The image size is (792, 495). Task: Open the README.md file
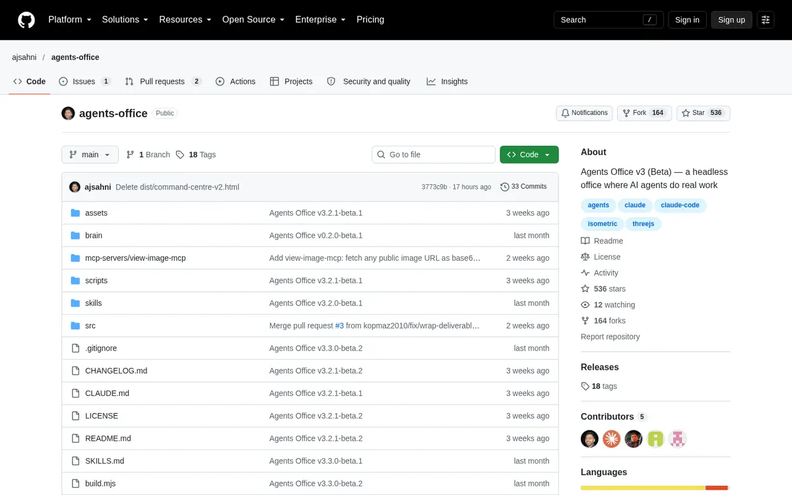(x=108, y=438)
